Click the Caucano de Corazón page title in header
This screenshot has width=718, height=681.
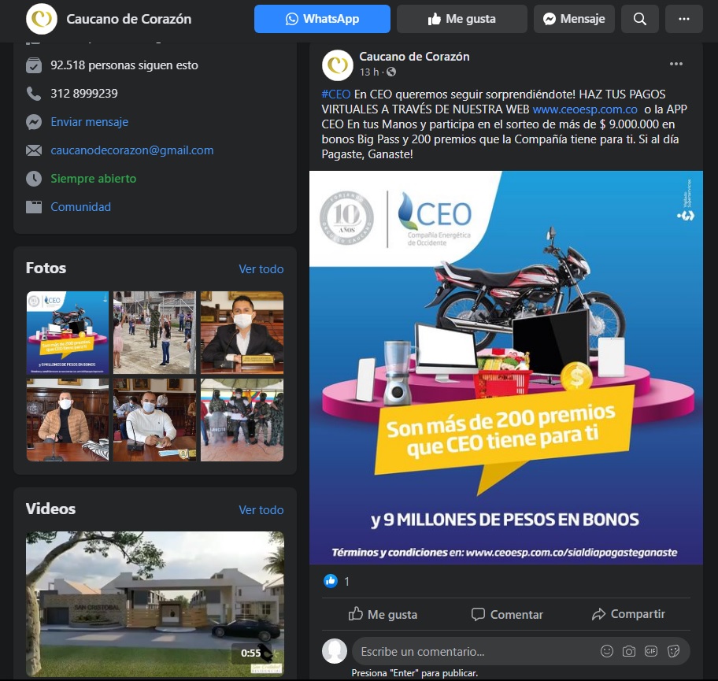pyautogui.click(x=128, y=19)
